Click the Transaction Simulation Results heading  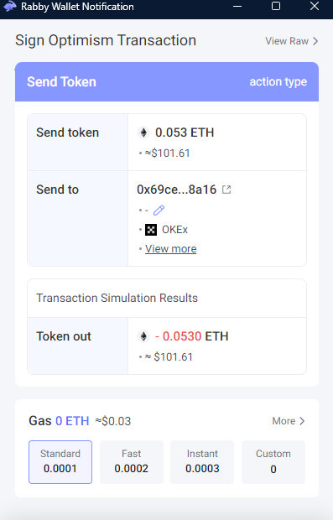pyautogui.click(x=117, y=298)
